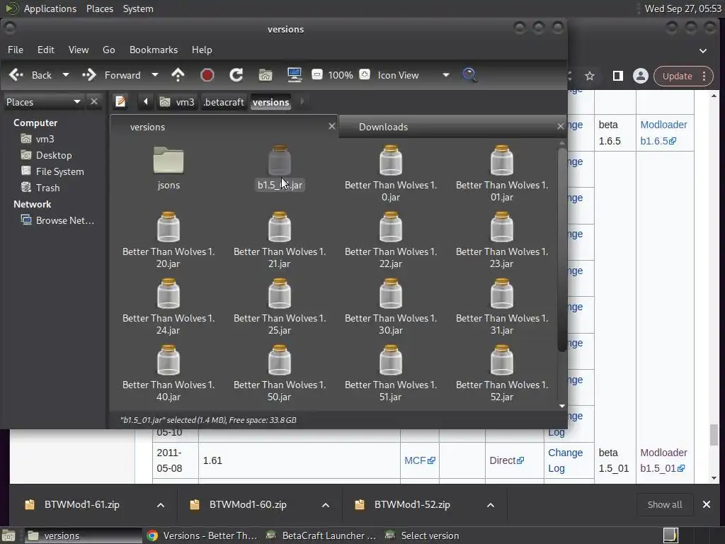Open the Edit menu

point(46,50)
